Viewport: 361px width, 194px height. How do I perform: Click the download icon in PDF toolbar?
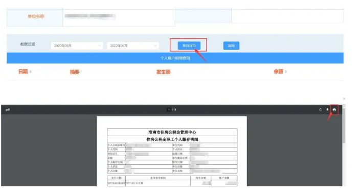click(327, 110)
